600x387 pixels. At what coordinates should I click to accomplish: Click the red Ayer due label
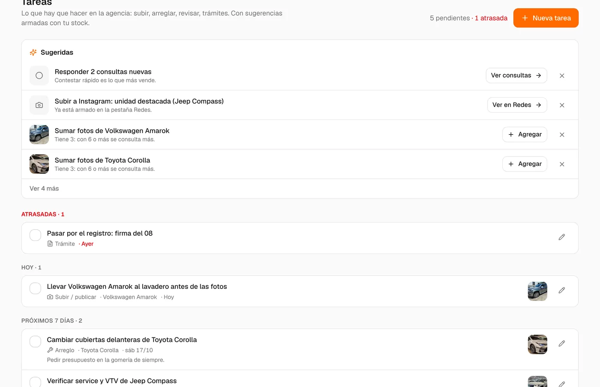click(x=87, y=244)
